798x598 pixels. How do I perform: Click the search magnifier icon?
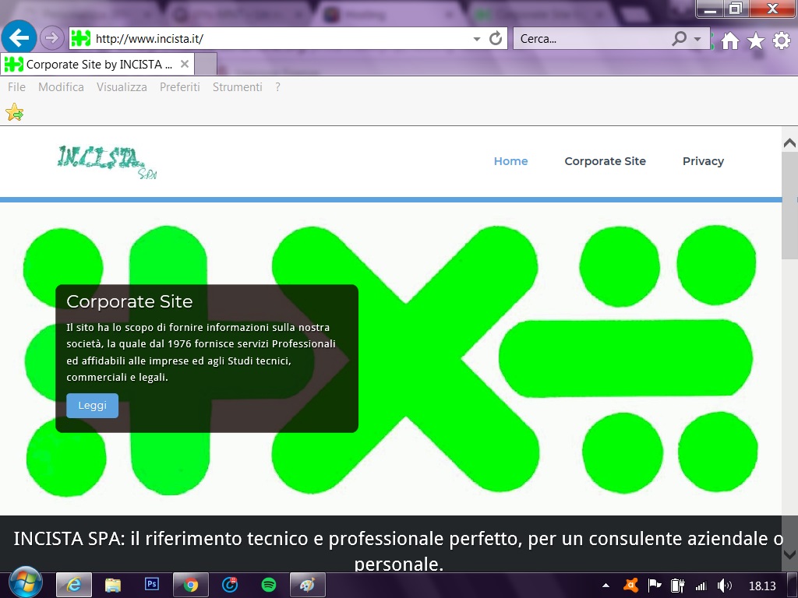click(679, 38)
